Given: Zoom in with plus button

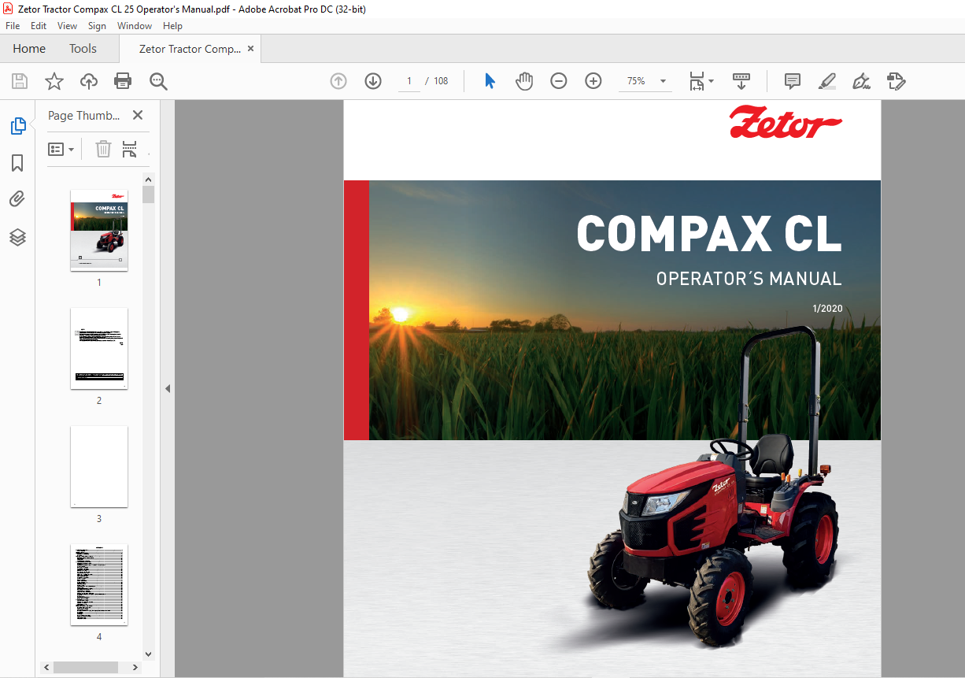Looking at the screenshot, I should click(593, 81).
